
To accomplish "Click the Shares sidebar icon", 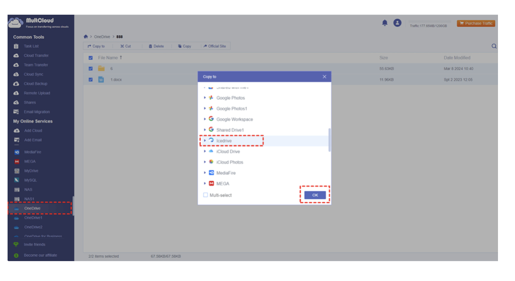I will 16,103.
